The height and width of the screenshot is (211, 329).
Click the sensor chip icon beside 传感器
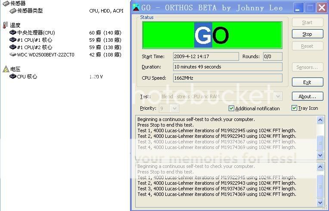[x=6, y=3]
